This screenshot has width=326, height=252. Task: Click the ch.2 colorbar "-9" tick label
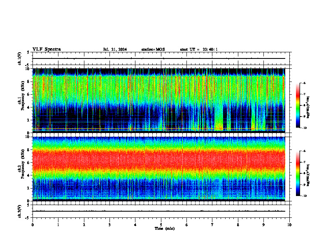pyautogui.click(x=304, y=184)
